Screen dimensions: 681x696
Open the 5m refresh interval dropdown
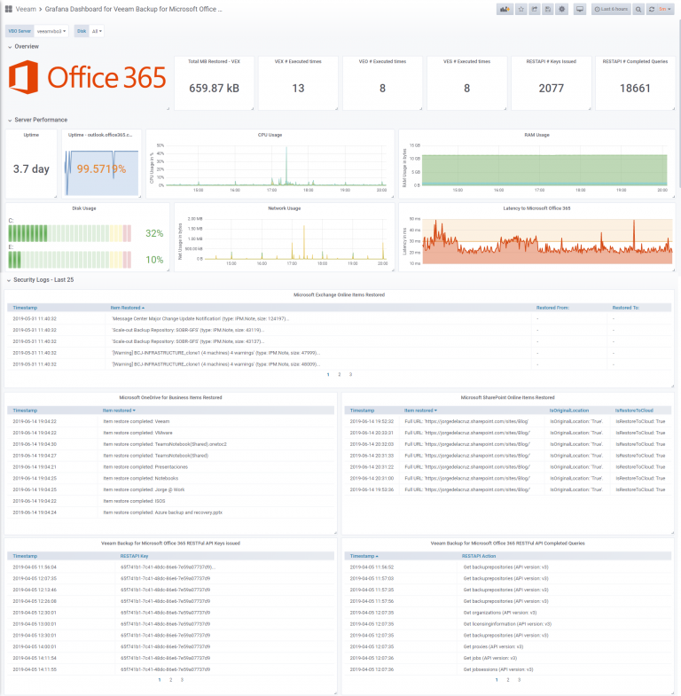pos(665,10)
